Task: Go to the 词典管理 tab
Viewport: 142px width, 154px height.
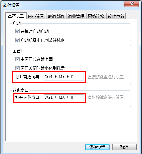Action: pos(76,16)
